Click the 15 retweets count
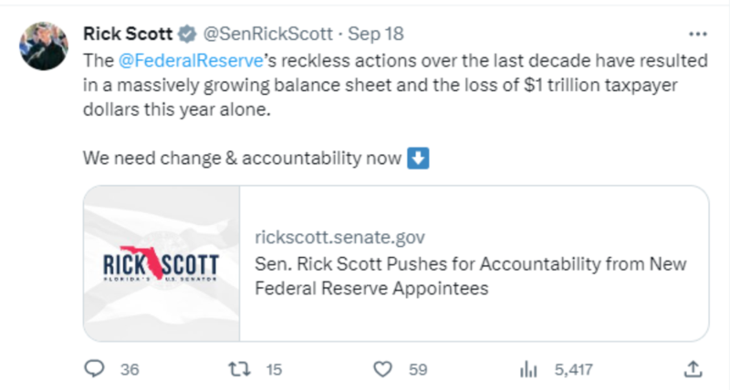 pyautogui.click(x=275, y=370)
